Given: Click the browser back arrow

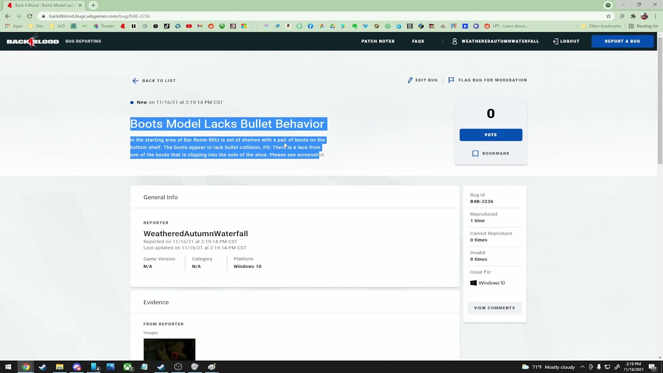Looking at the screenshot, I should 7,16.
